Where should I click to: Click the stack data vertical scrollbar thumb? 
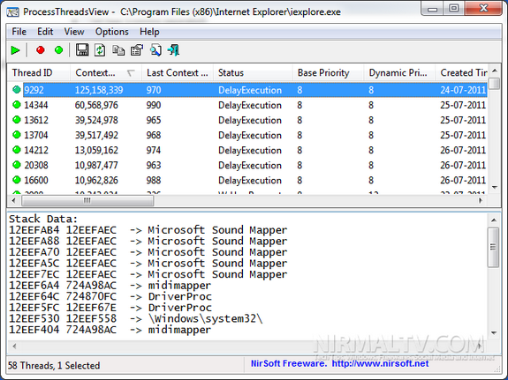coord(493,247)
